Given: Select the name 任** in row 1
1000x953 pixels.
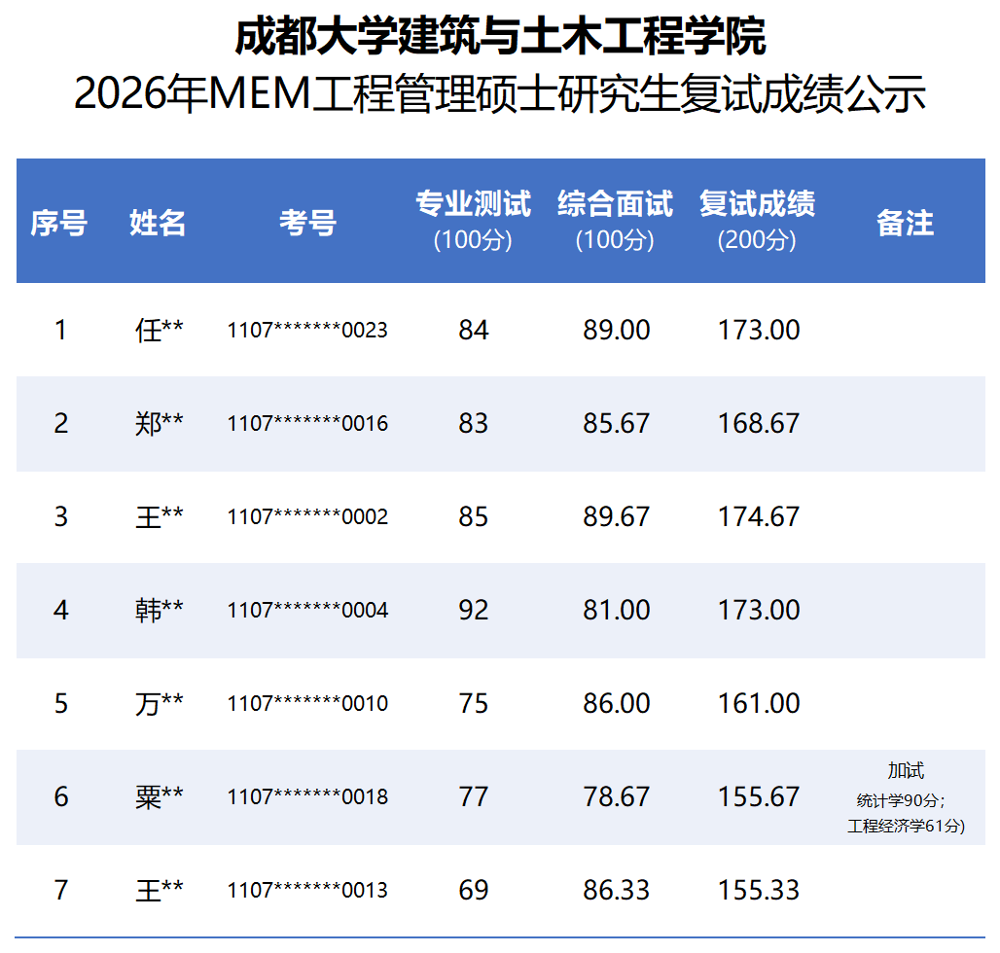Looking at the screenshot, I should [x=160, y=331].
